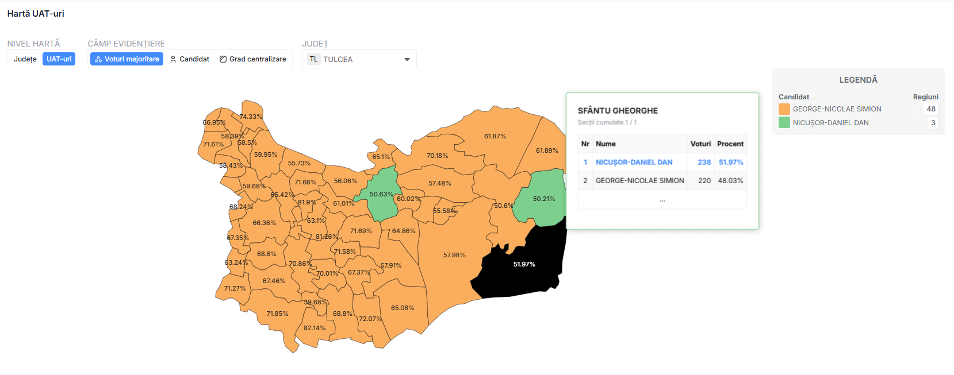The image size is (954, 375).
Task: Click the NICUȘOR-DANIEL DAN link in table
Action: (634, 163)
